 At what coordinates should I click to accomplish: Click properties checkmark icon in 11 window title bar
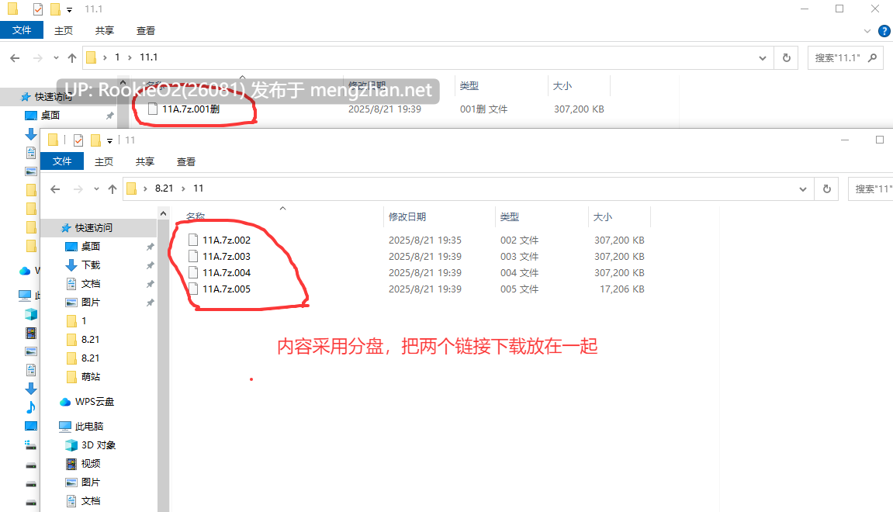coord(78,140)
